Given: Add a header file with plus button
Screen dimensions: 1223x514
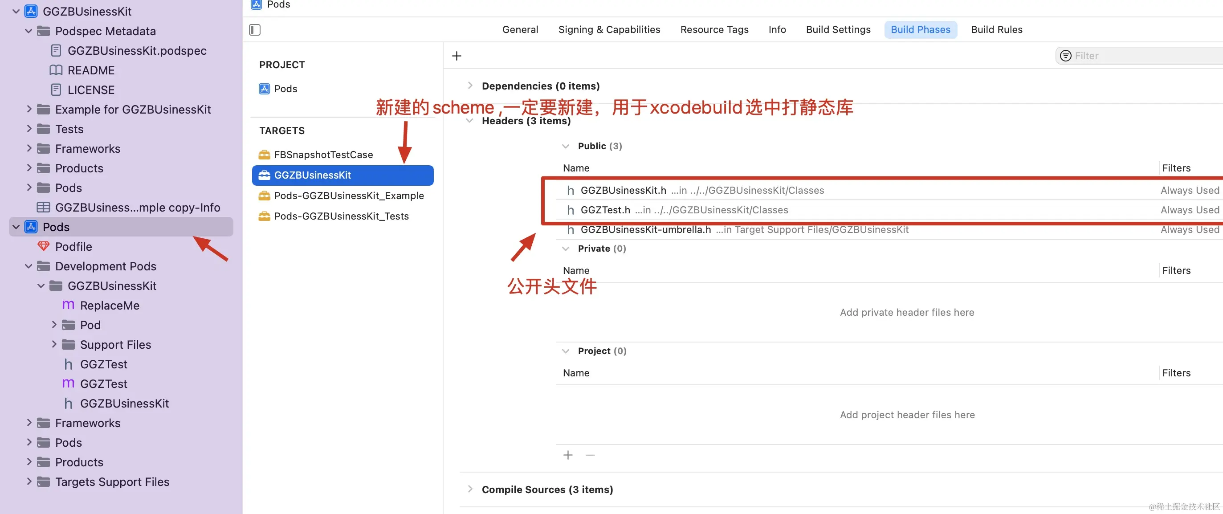Looking at the screenshot, I should 568,455.
